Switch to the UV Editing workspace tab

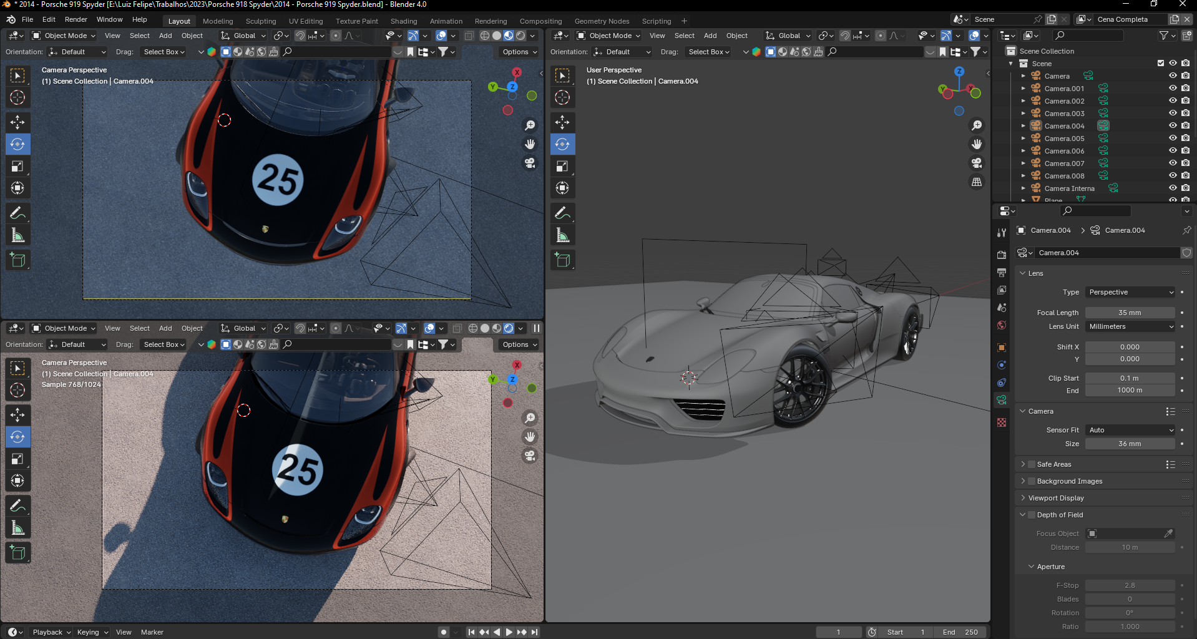tap(306, 21)
